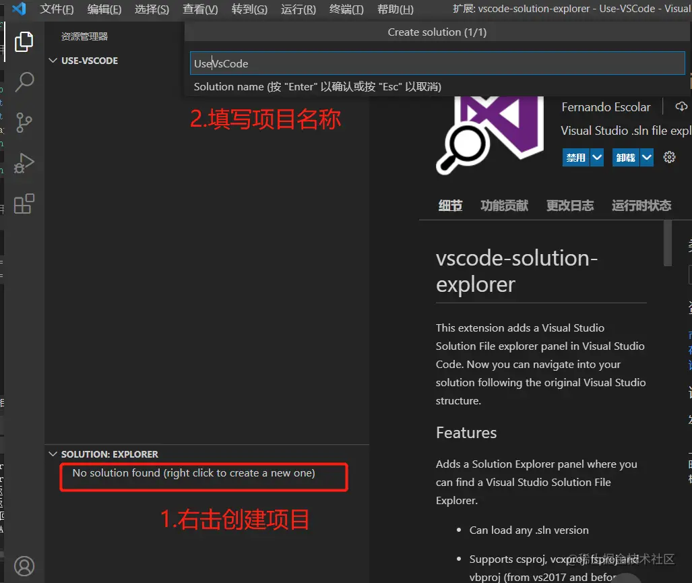Screen dimensions: 692x583
Task: Switch to the 运行时状态 tab
Action: (641, 205)
